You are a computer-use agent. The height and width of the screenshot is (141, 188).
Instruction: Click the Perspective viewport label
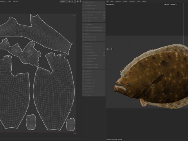[x=110, y=4]
